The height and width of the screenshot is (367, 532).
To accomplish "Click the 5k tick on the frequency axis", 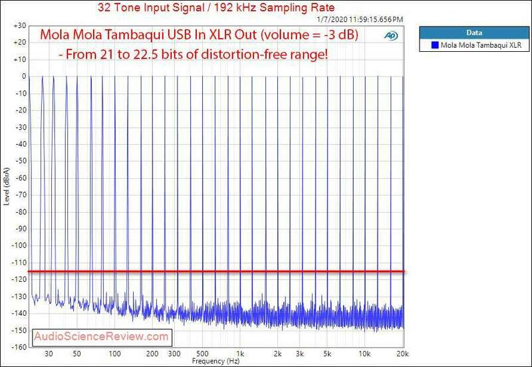I will [328, 352].
